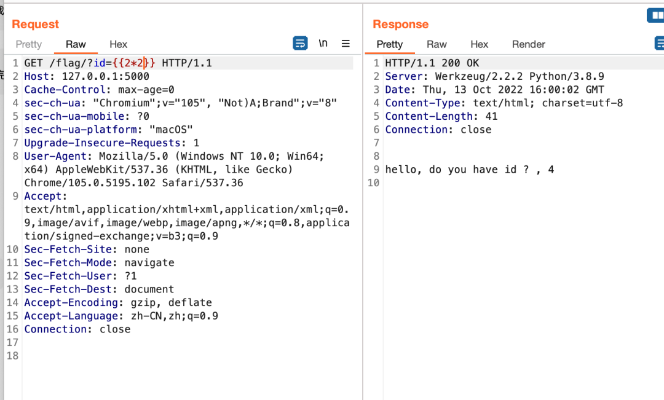Click the GET /flag/?id={{2*2}} request line
The image size is (664, 400).
click(117, 63)
